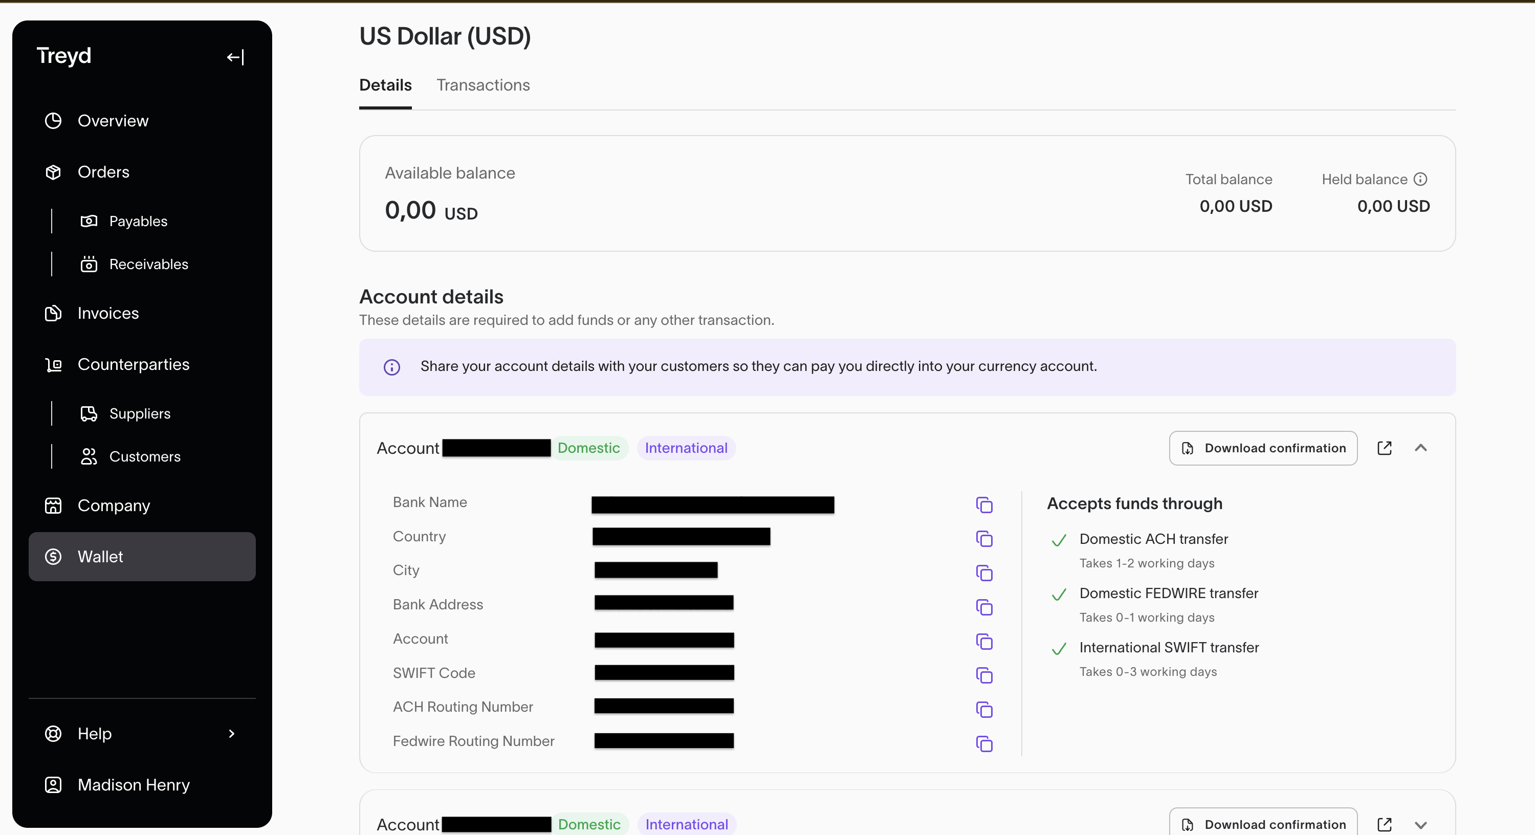
Task: Copy the Bank Address value
Action: (x=984, y=607)
